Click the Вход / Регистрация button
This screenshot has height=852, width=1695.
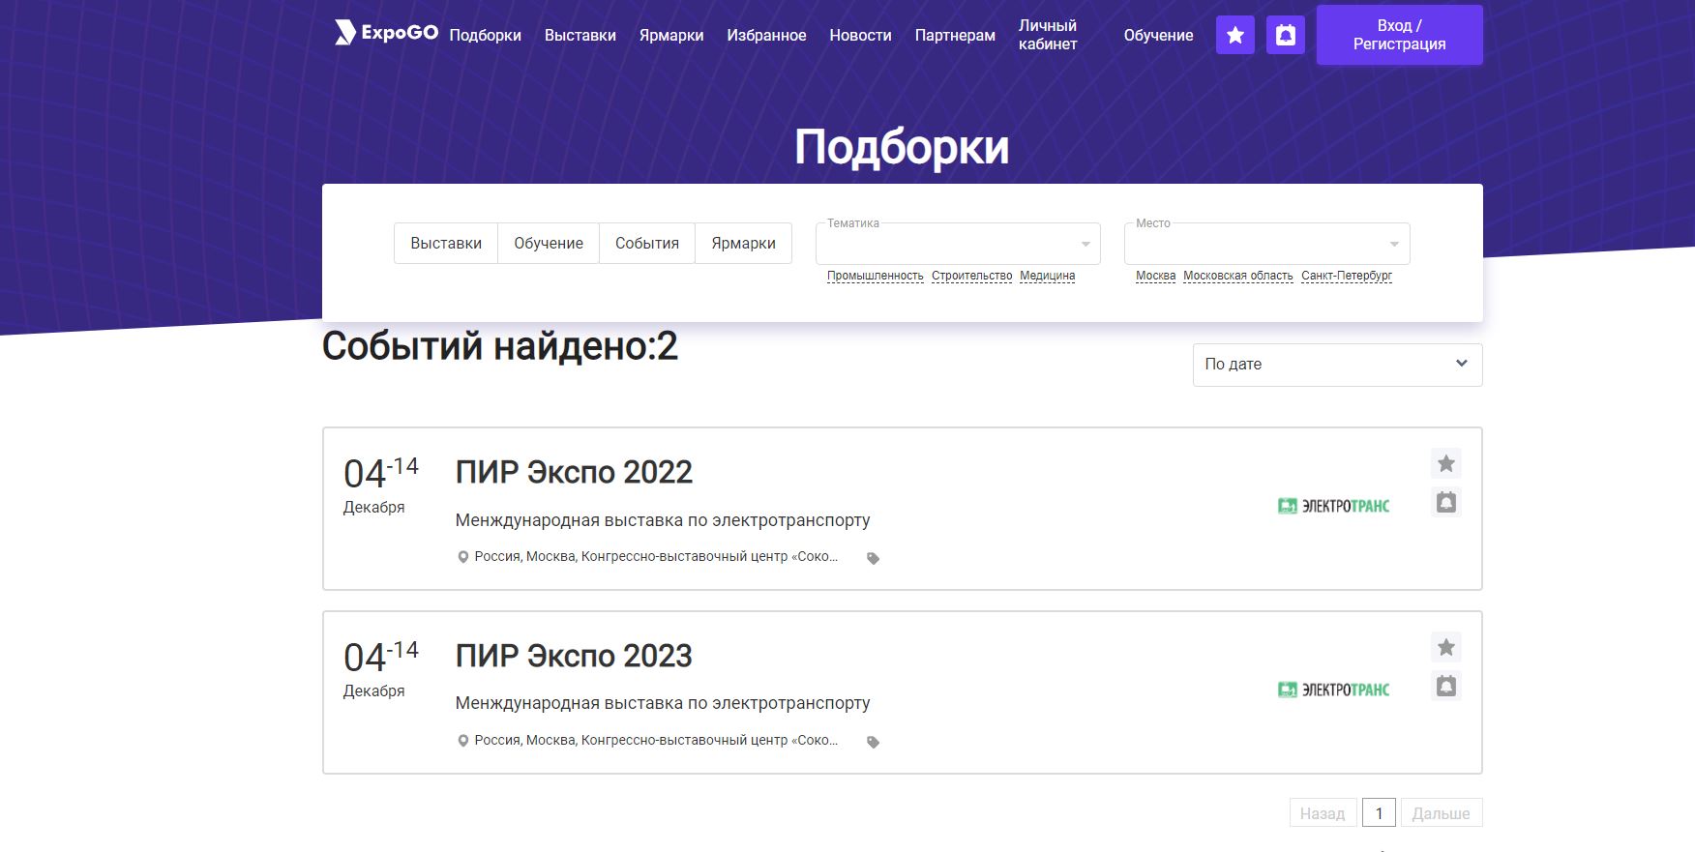point(1399,36)
